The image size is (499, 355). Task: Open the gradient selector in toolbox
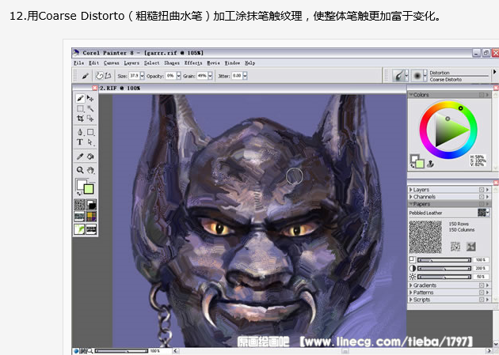[x=91, y=205]
